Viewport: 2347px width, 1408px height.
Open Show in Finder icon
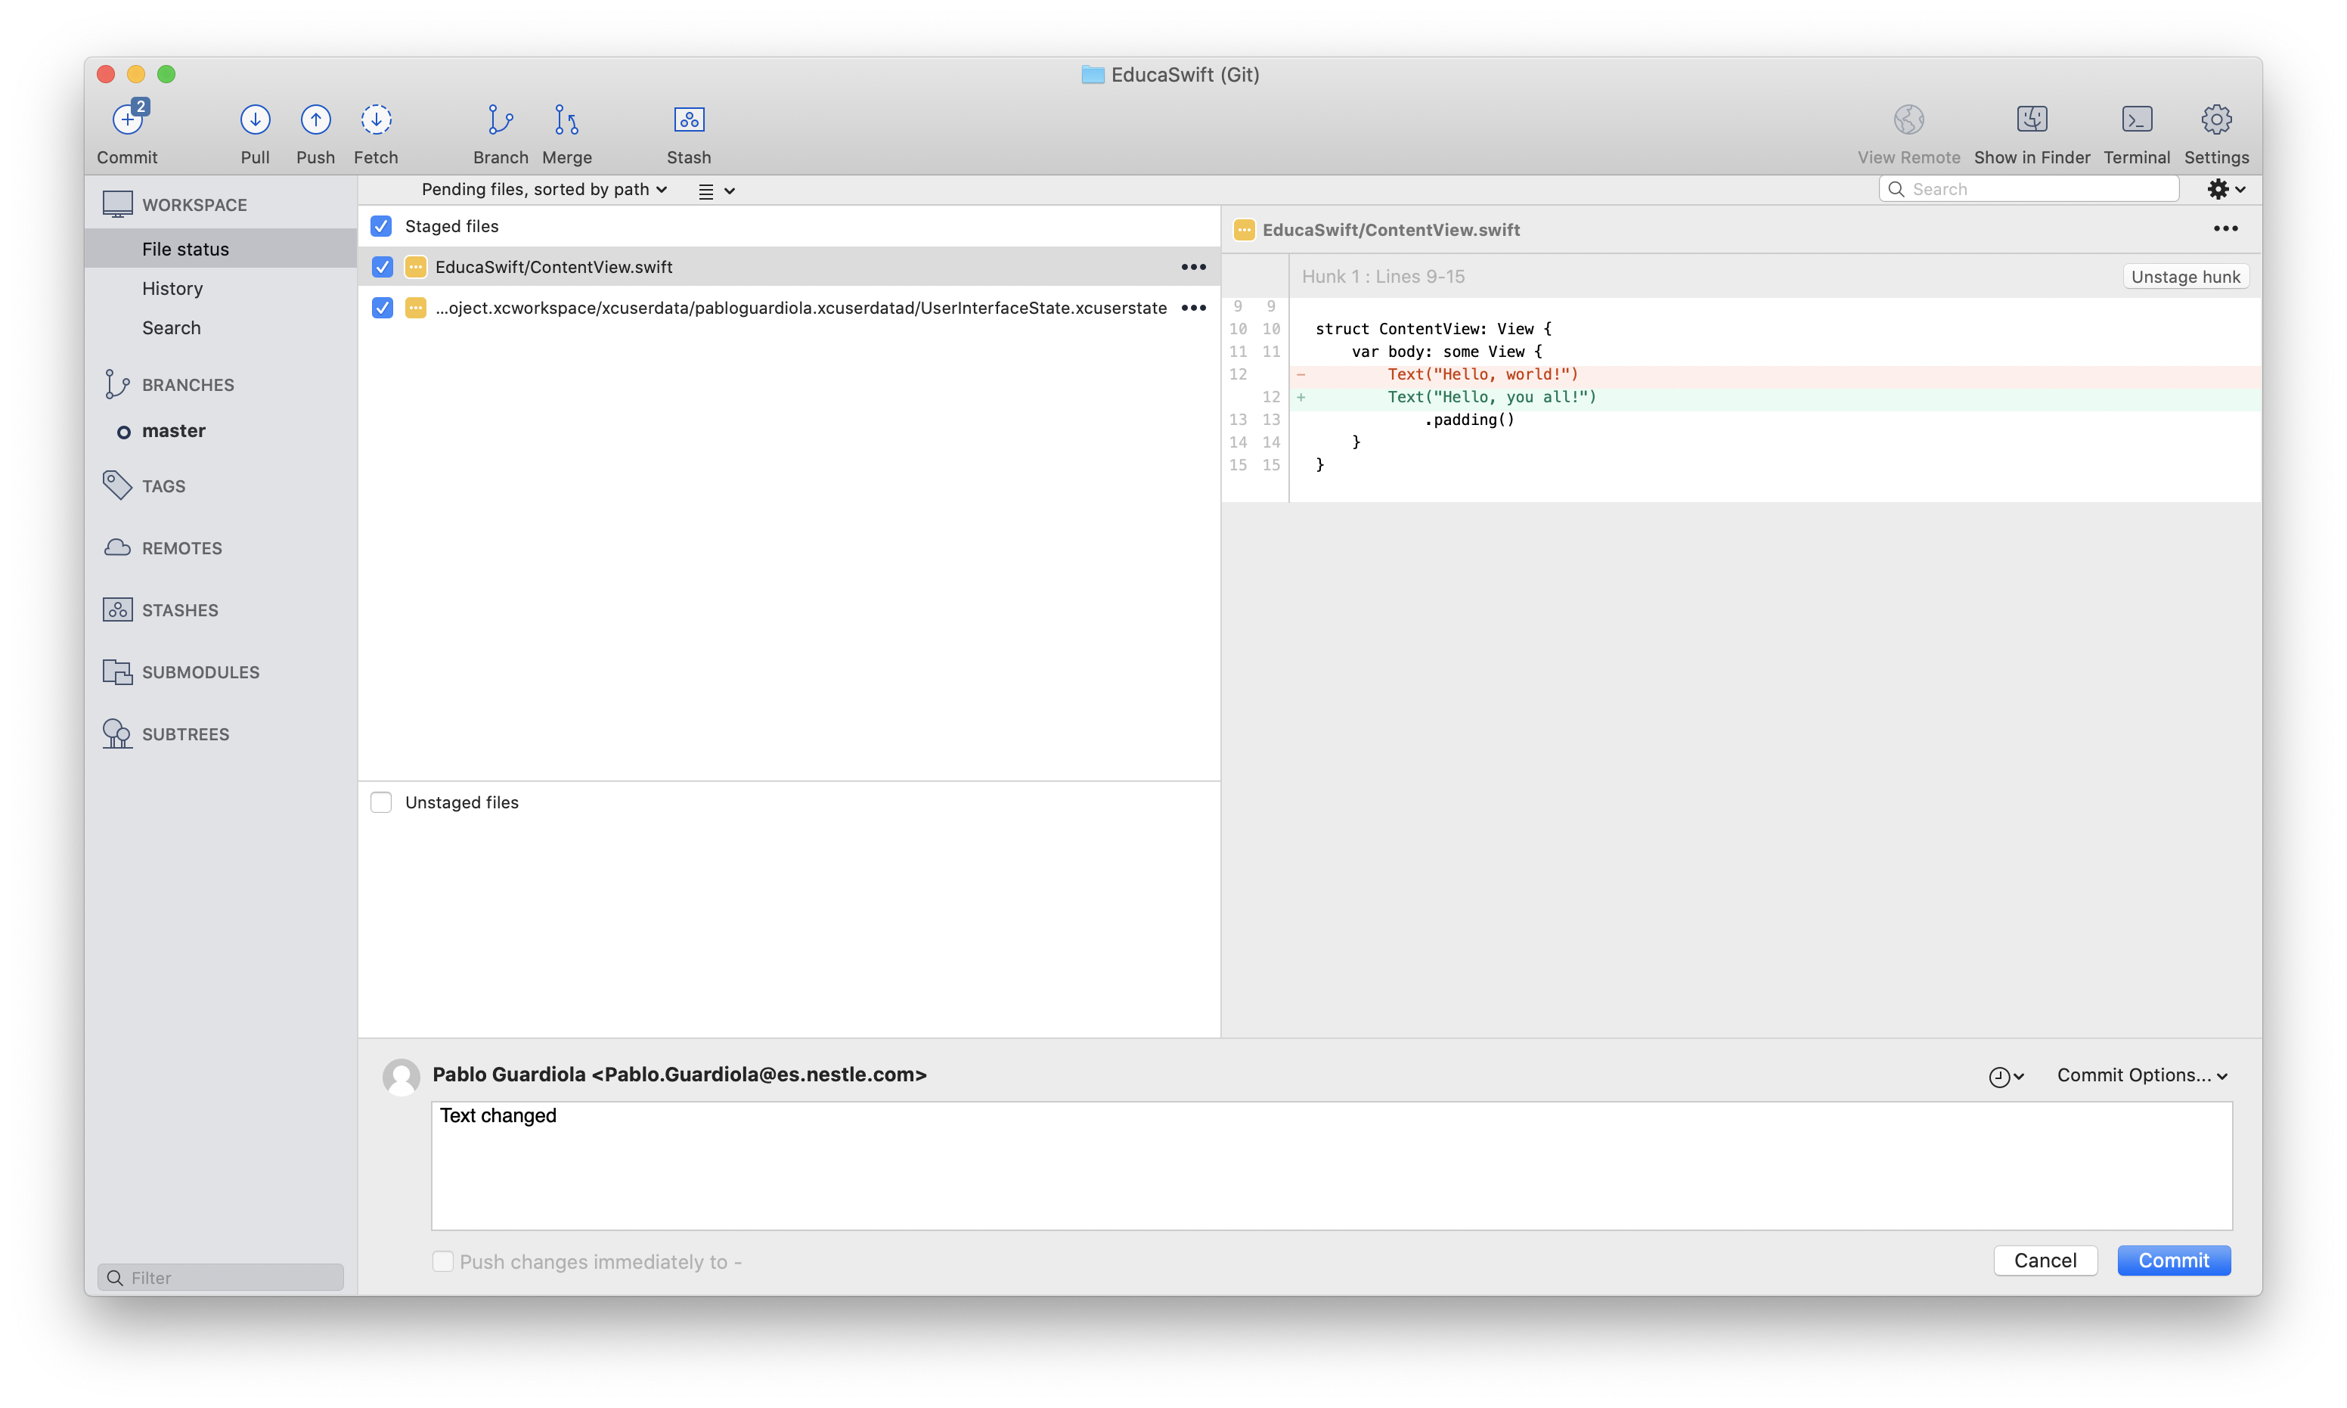tap(2031, 119)
